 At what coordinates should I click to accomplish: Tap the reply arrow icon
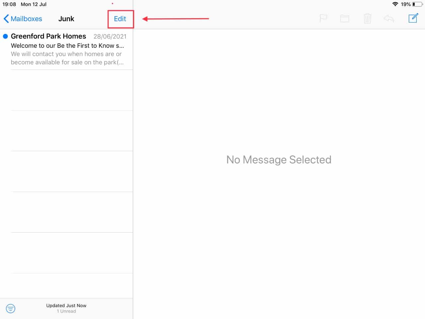coord(389,19)
